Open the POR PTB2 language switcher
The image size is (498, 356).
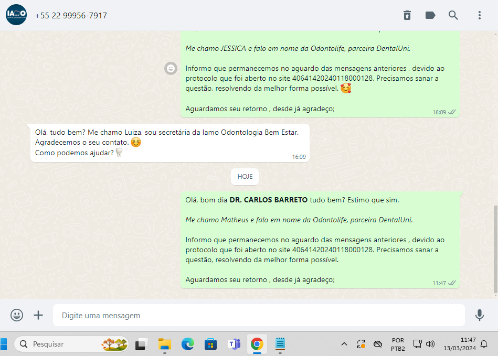pos(398,344)
